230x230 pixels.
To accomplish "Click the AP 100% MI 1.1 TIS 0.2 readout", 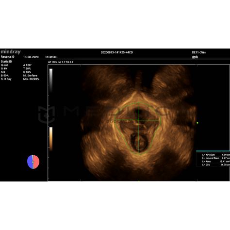I will click(61, 62).
